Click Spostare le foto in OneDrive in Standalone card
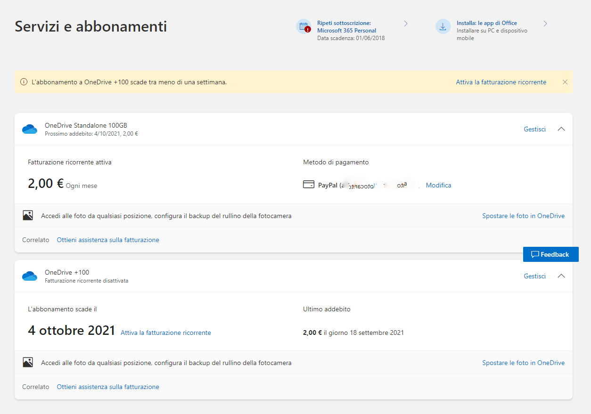 523,216
